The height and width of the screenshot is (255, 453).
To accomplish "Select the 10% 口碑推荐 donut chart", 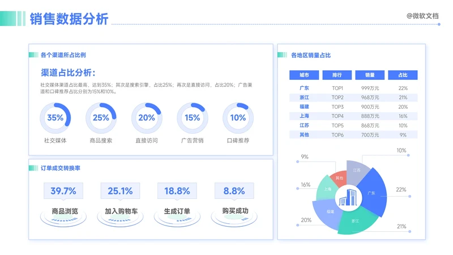I will tap(238, 118).
